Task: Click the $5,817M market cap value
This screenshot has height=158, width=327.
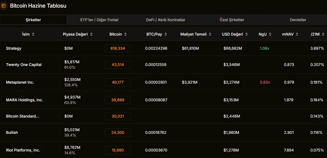Action: [x=72, y=62]
